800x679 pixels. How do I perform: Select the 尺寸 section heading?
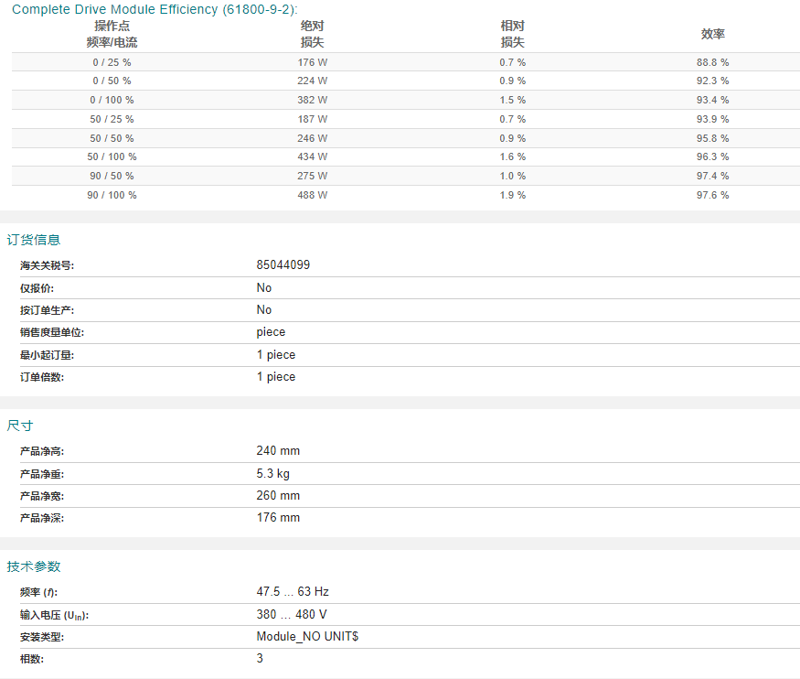[x=20, y=426]
